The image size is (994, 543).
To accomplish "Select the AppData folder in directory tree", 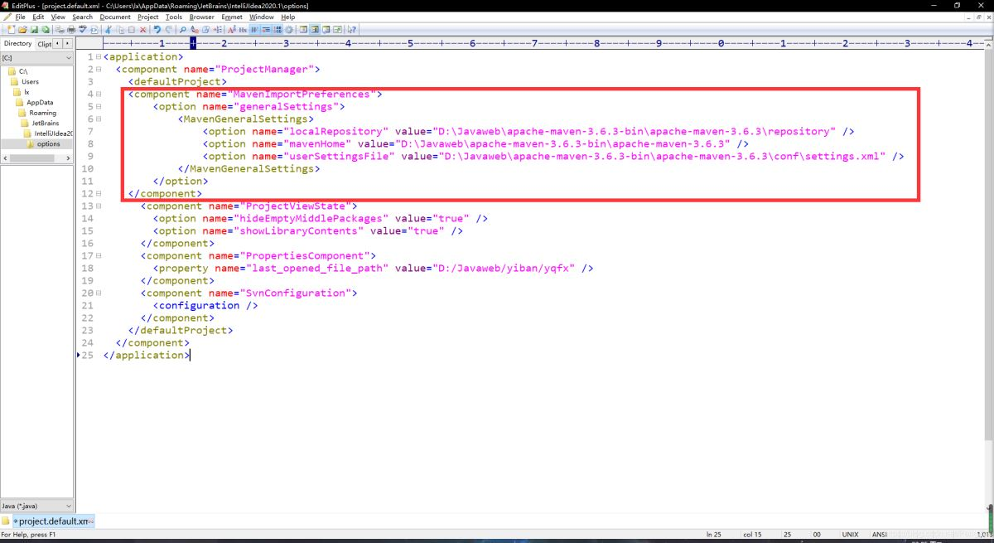I will click(x=35, y=103).
